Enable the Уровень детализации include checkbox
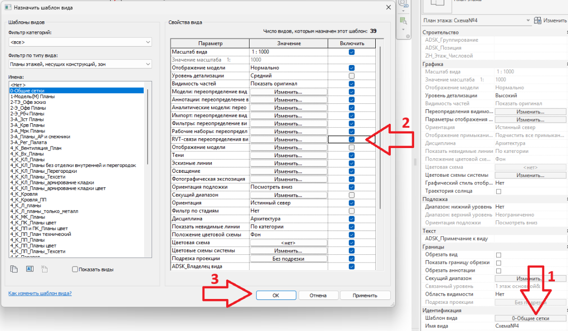This screenshot has width=568, height=331. [351, 76]
